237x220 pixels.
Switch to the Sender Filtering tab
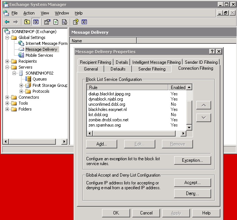pyautogui.click(x=152, y=69)
